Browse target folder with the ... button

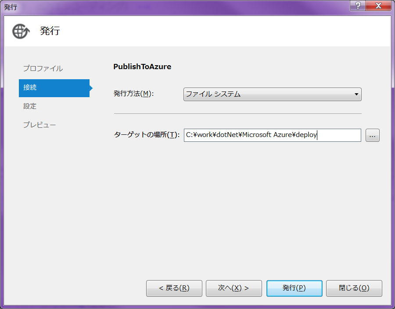[372, 135]
